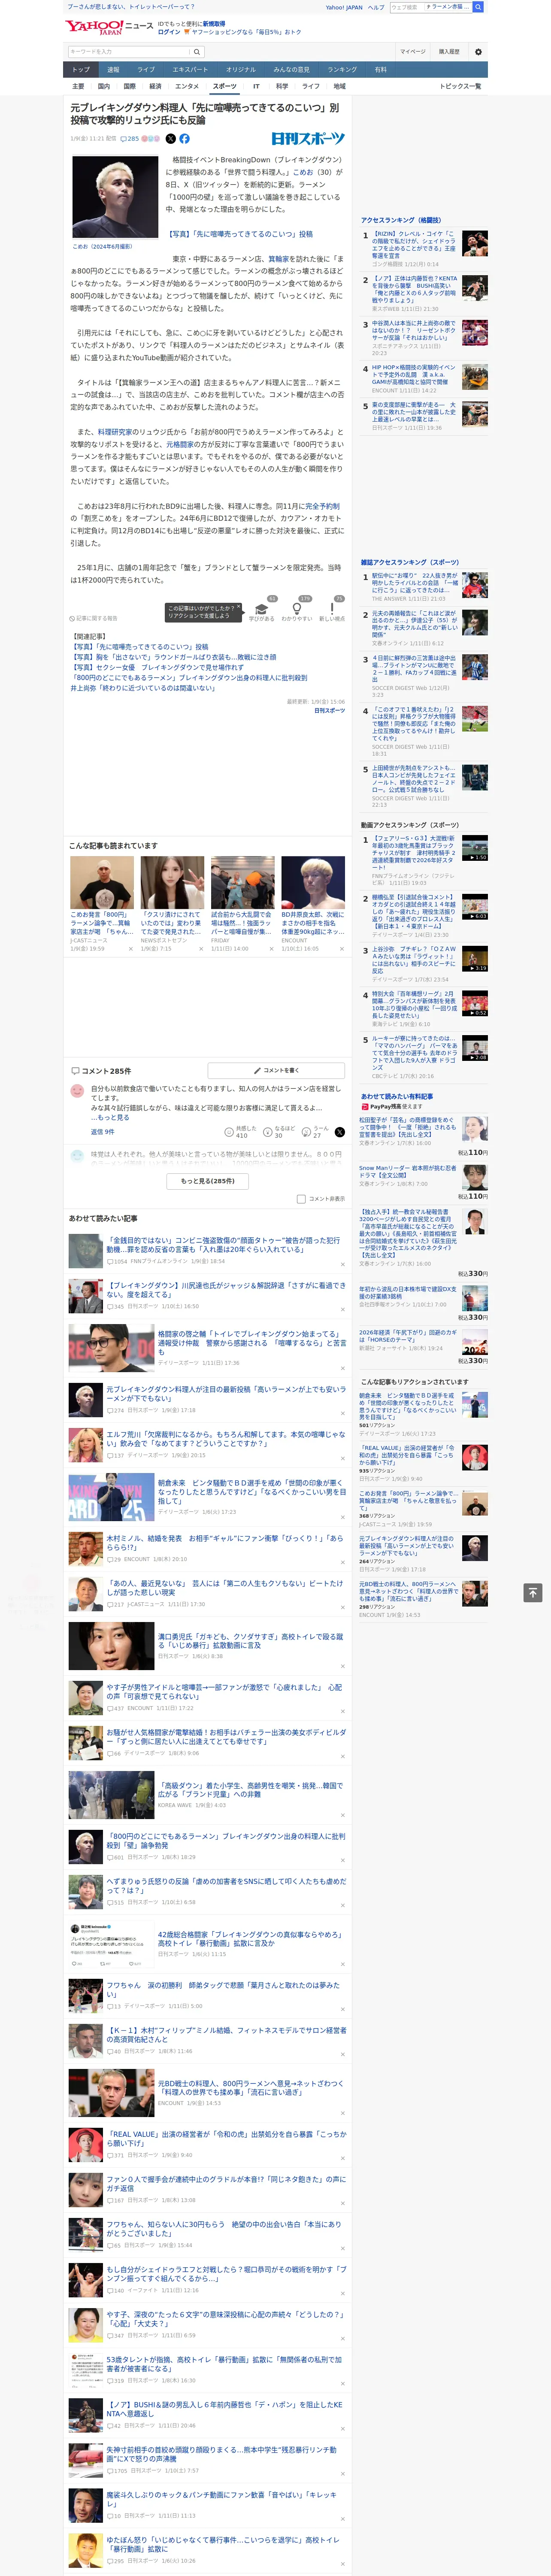Open settings via the gear icon
The height and width of the screenshot is (2576, 551).
[x=478, y=52]
